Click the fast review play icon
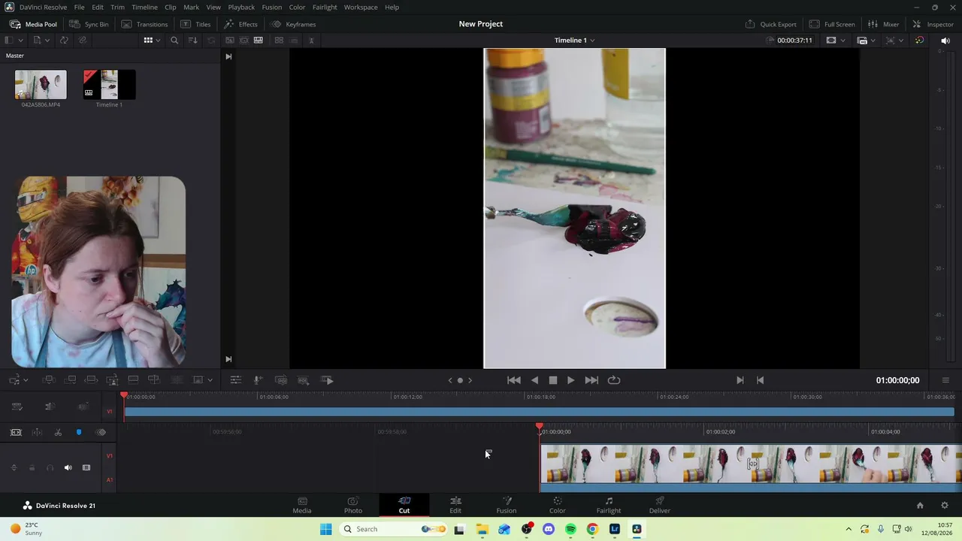The image size is (962, 541). [x=327, y=380]
